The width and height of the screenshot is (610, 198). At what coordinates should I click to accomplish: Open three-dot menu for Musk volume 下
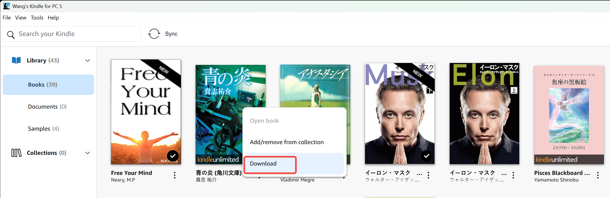click(x=428, y=175)
